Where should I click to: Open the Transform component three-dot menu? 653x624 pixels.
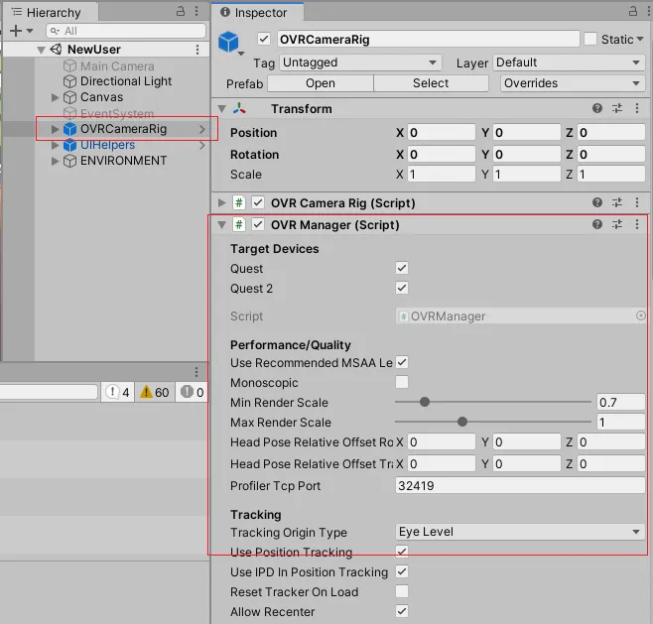click(637, 109)
